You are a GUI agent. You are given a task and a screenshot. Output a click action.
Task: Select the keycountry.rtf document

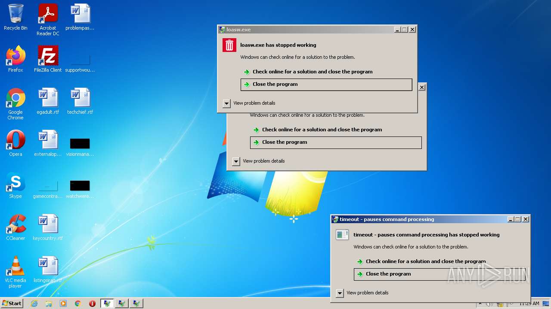[48, 227]
